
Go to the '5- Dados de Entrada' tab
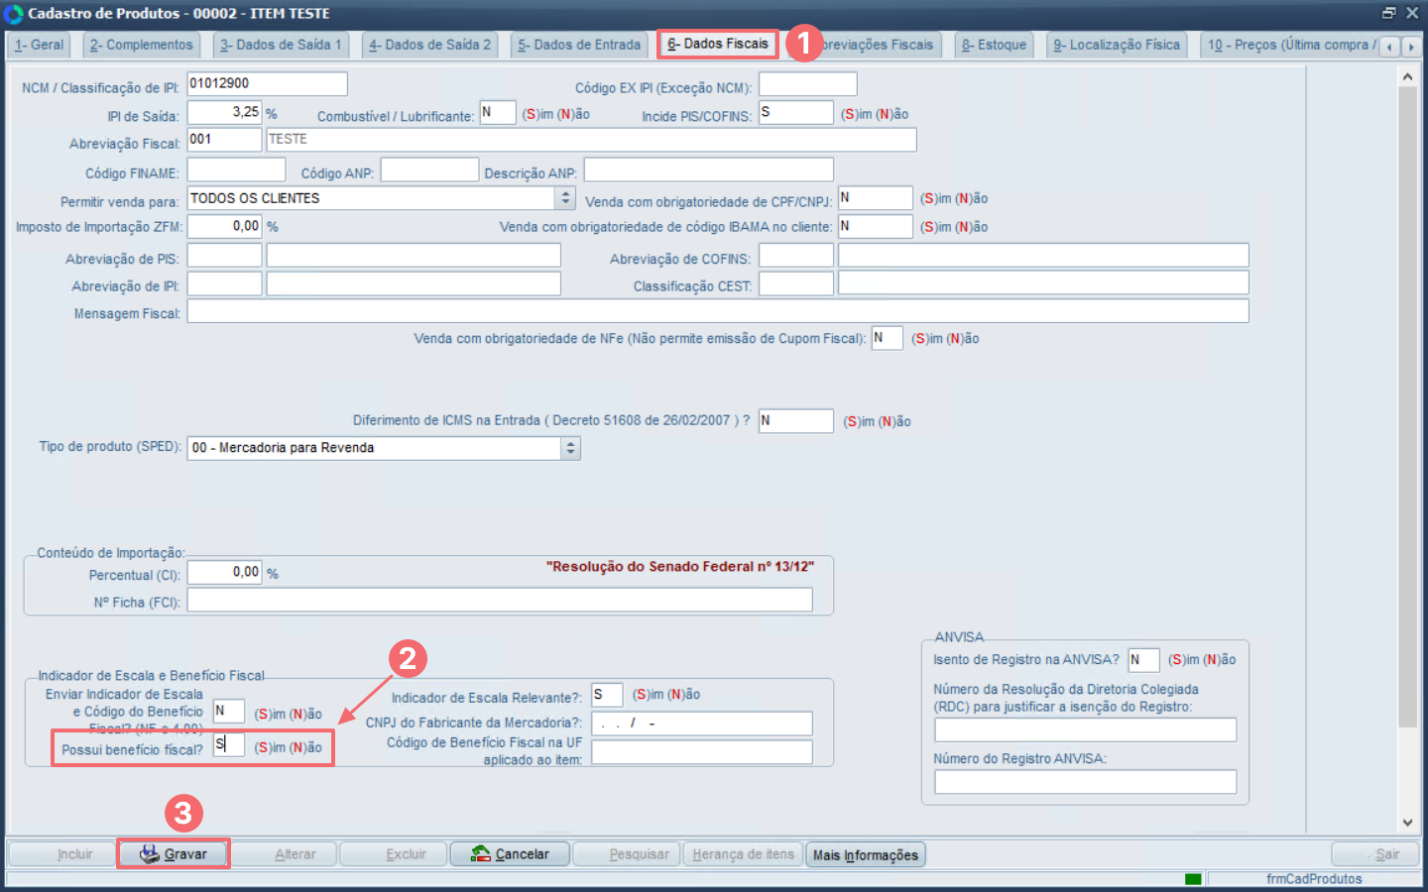tap(579, 45)
